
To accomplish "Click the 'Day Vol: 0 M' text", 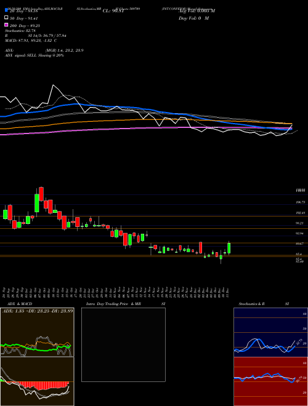I will coord(194,18).
